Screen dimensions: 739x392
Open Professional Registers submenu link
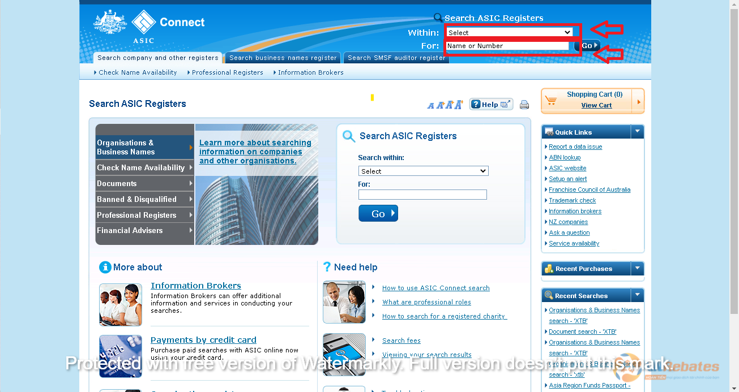point(228,72)
